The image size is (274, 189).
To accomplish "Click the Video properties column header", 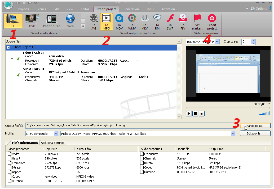I will [25, 149].
